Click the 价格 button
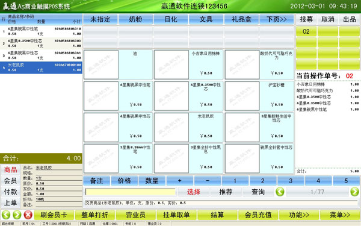 125,181
